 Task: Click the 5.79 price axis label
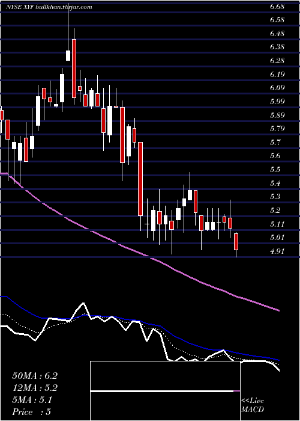pyautogui.click(x=277, y=129)
